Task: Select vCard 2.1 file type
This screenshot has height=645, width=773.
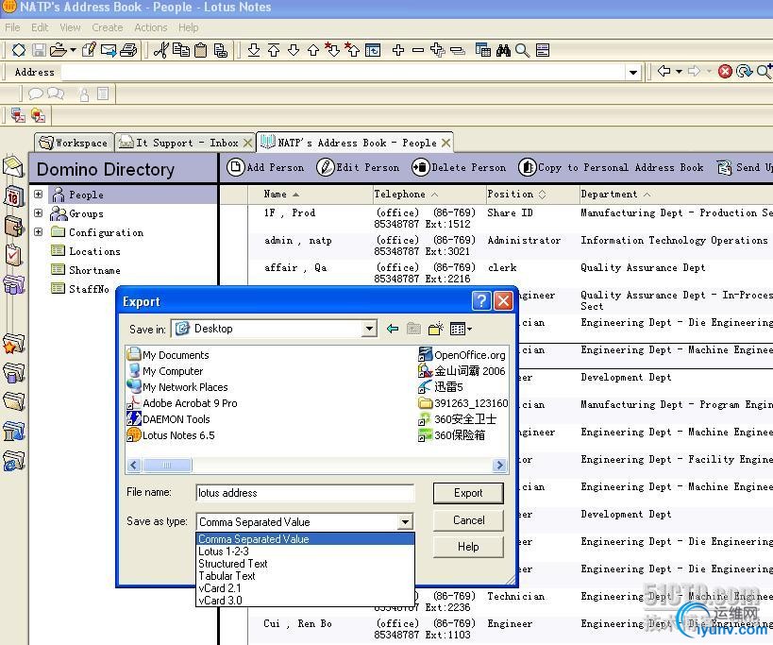Action: [305, 588]
